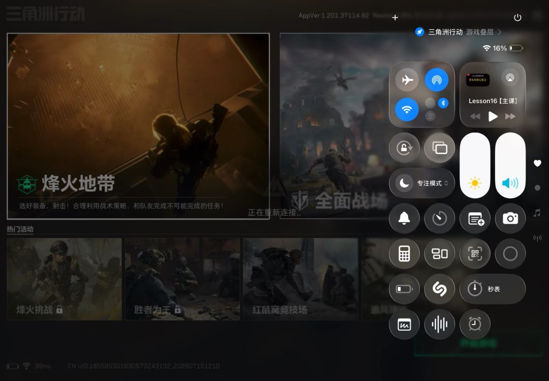Tap the CN UID text
549x381 pixels.
[x=143, y=366]
